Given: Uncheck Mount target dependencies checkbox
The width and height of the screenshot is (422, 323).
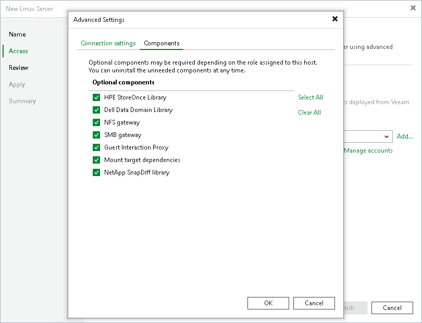Looking at the screenshot, I should pos(96,160).
